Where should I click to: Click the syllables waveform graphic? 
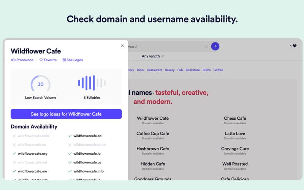(92, 83)
